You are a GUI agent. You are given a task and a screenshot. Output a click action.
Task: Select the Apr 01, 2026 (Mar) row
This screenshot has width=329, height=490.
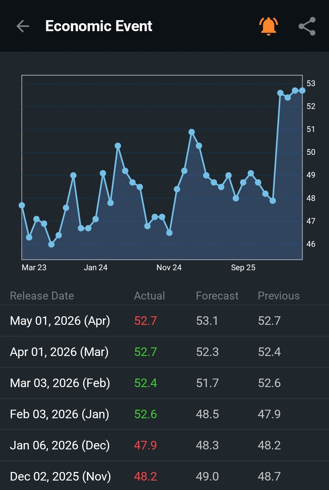(164, 352)
